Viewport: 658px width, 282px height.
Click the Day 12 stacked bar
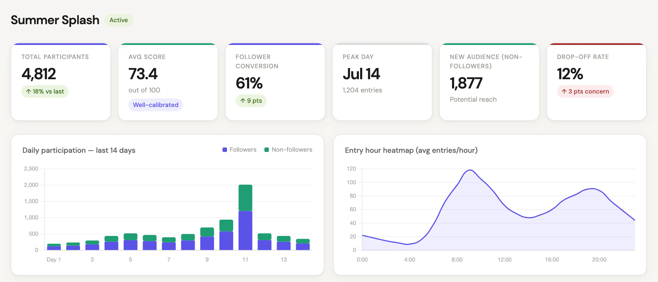coord(264,242)
